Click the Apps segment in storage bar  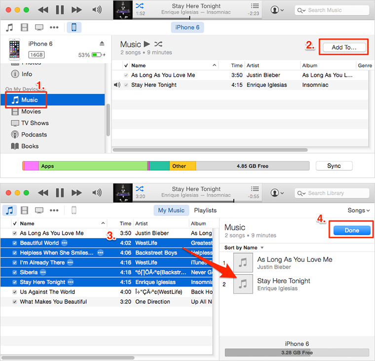93,166
